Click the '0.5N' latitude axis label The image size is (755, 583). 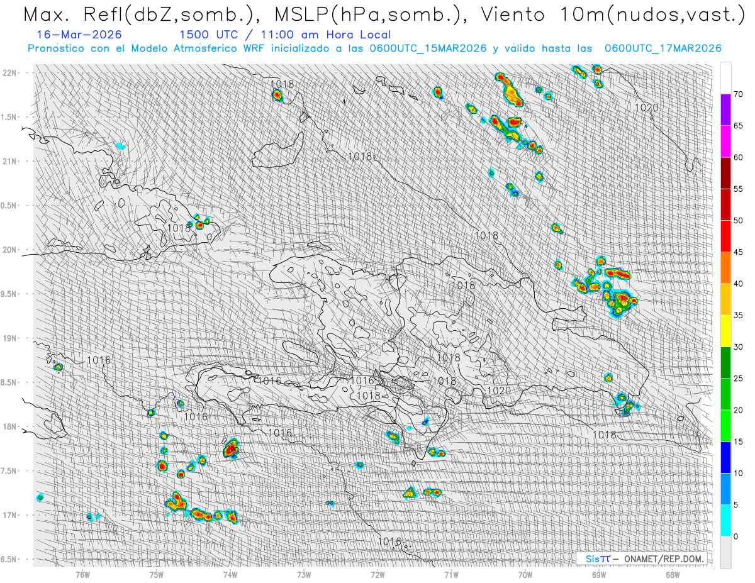click(9, 206)
